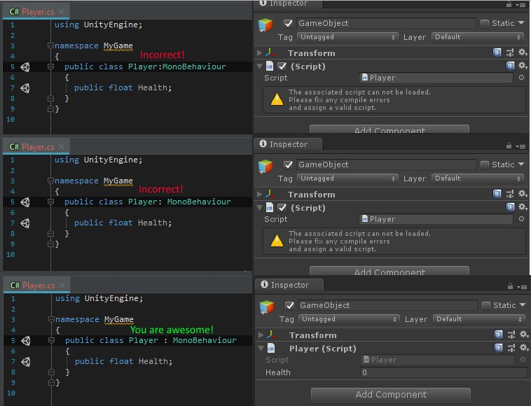This screenshot has width=531, height=406.
Task: Open the Untagged Tag dropdown in the middle Inspector
Action: tap(347, 178)
